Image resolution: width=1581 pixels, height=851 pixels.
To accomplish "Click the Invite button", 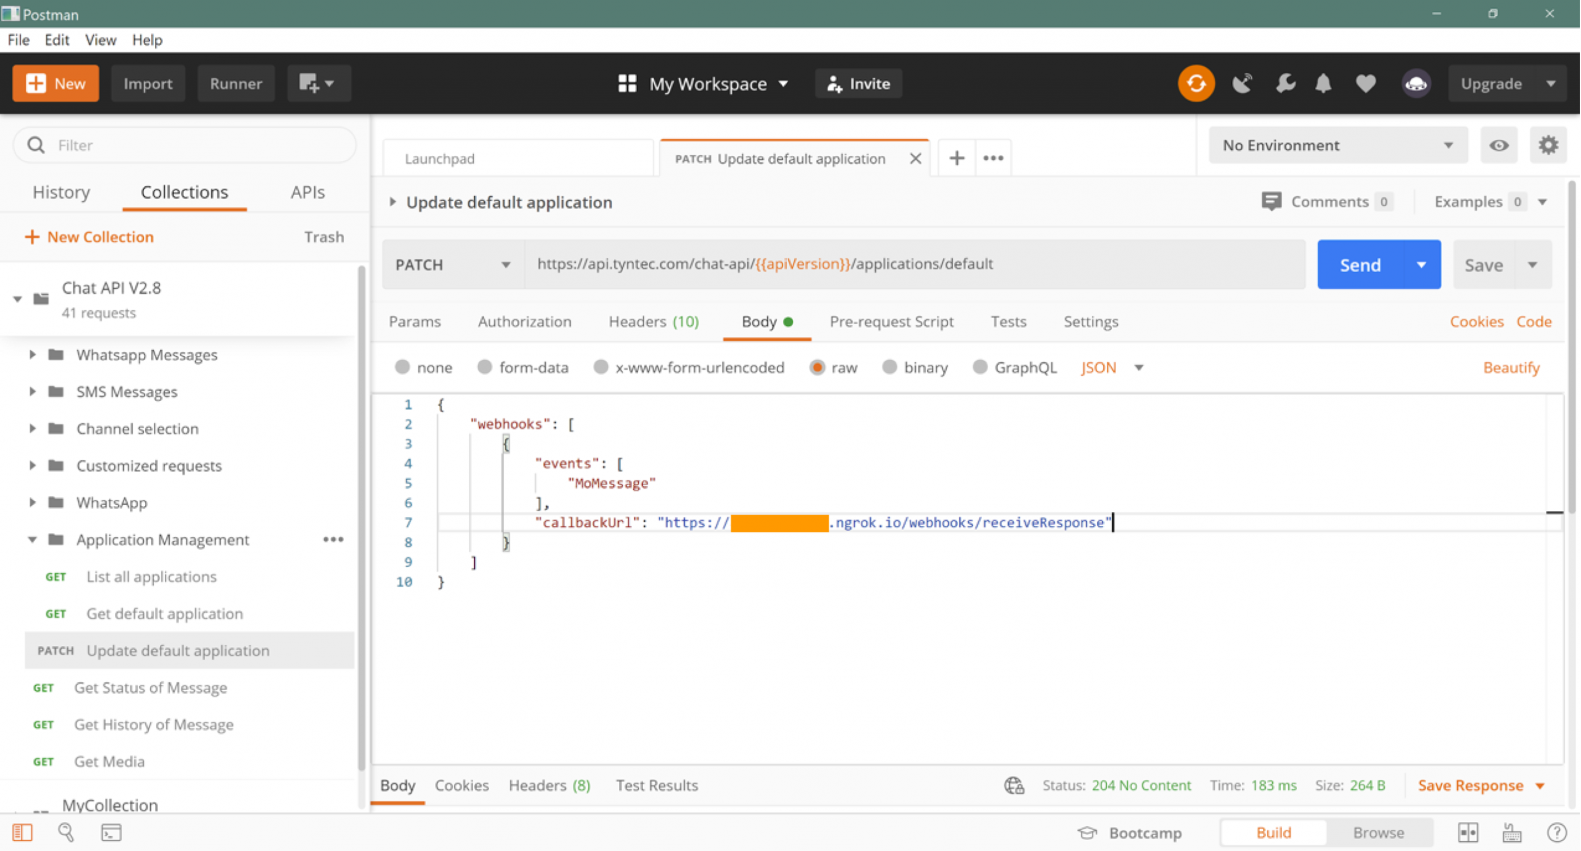I will [x=858, y=83].
